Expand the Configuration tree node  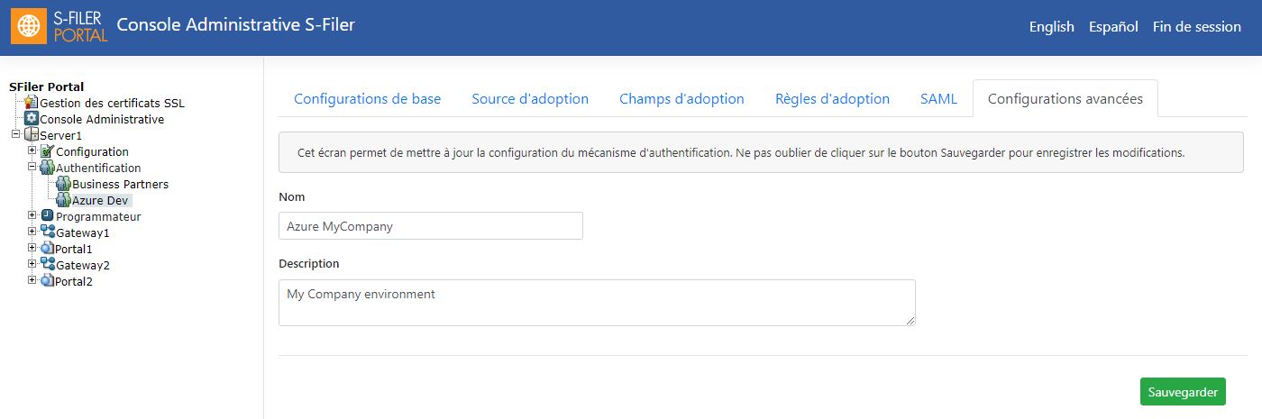(32, 150)
